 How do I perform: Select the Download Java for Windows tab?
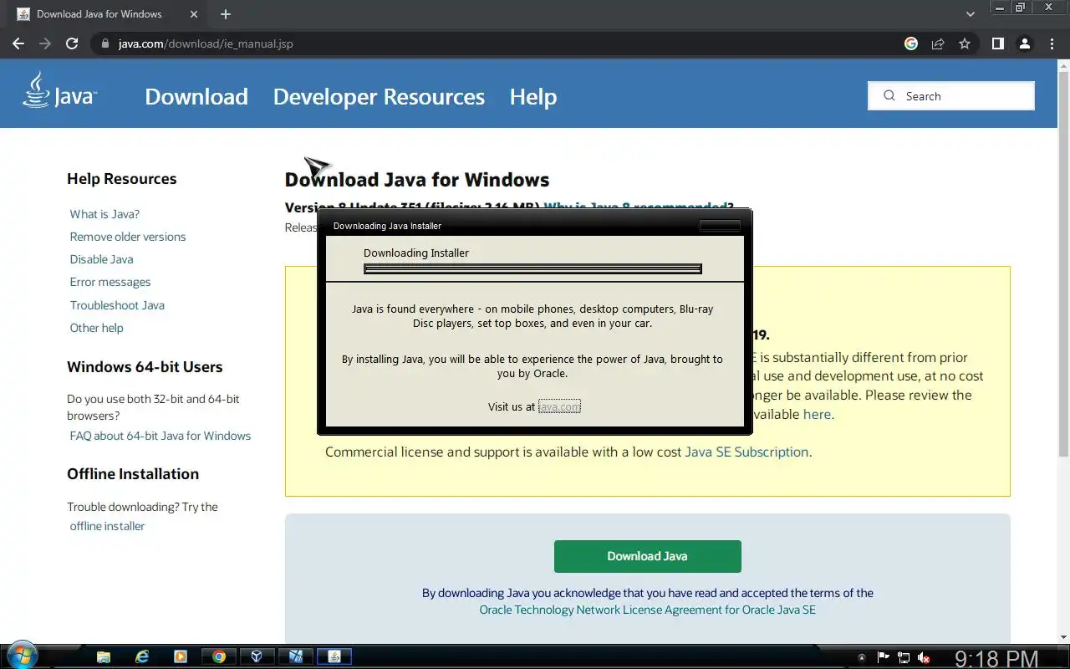[107, 14]
